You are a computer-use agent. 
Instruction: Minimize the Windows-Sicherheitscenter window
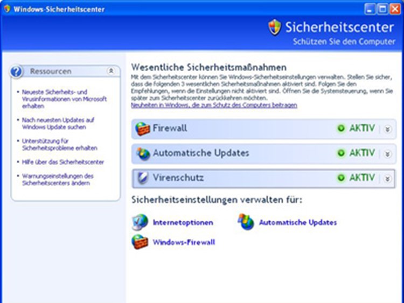click(370, 10)
